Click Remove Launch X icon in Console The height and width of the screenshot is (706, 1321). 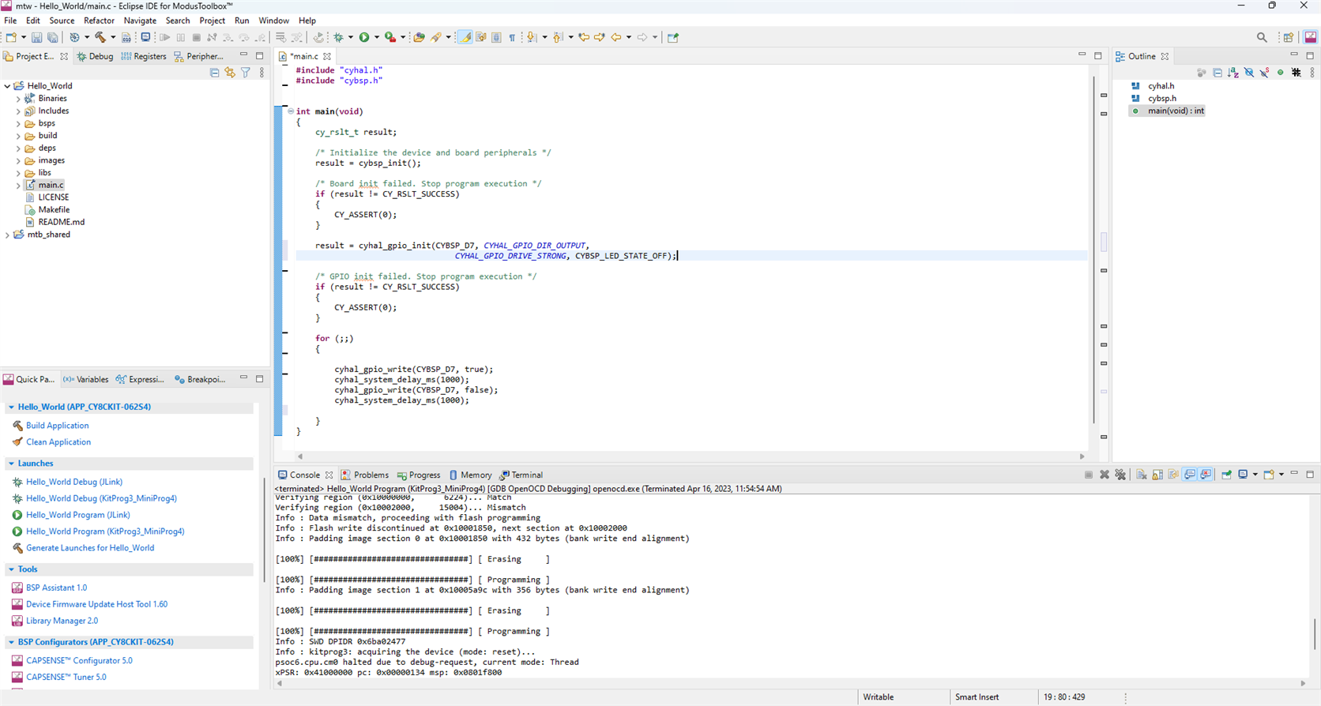click(x=1105, y=475)
